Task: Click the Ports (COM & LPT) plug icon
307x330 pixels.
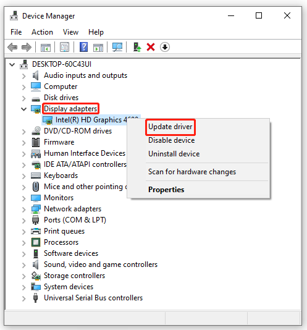Action: coord(36,220)
